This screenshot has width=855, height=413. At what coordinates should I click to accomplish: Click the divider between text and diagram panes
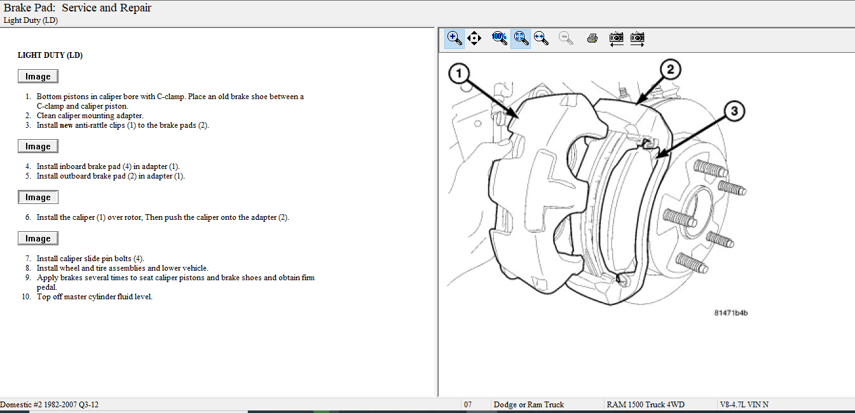(x=437, y=210)
